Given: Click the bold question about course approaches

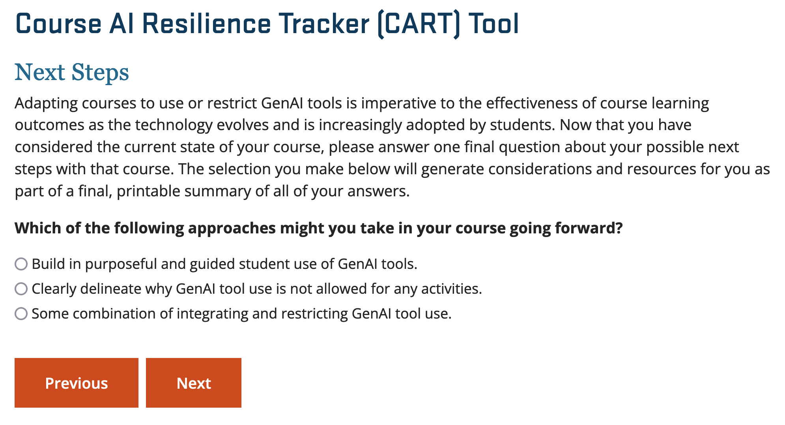Looking at the screenshot, I should click(x=319, y=228).
